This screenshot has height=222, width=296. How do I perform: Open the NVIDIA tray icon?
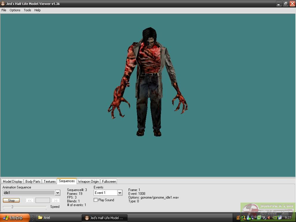point(275,218)
